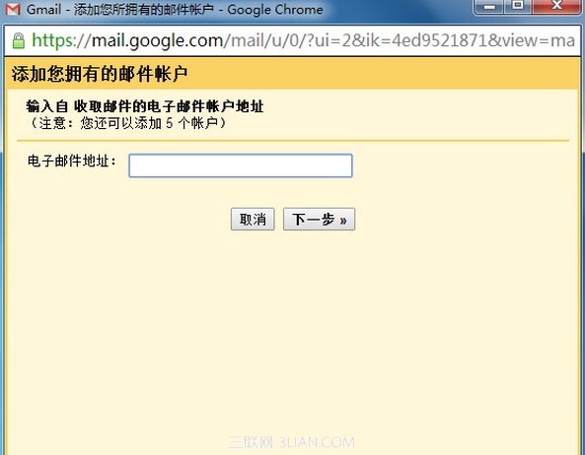Click the 下一步 » button
Viewport: 585px width, 455px height.
pyautogui.click(x=319, y=220)
